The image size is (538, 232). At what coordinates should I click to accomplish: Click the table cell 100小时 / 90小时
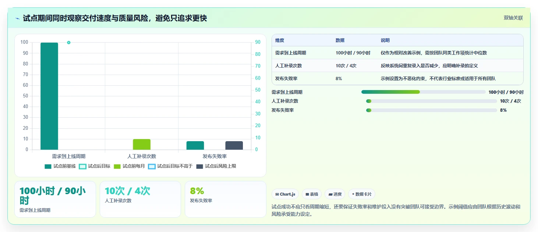pyautogui.click(x=353, y=53)
